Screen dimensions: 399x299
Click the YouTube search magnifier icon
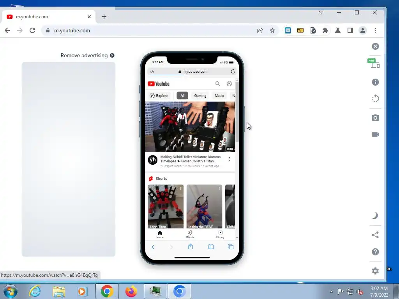click(217, 84)
